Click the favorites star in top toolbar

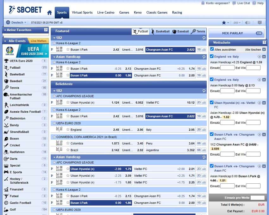pyautogui.click(x=224, y=22)
